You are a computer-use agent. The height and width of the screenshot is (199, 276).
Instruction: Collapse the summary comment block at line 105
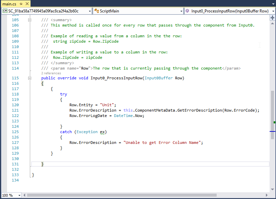[x=30, y=20]
